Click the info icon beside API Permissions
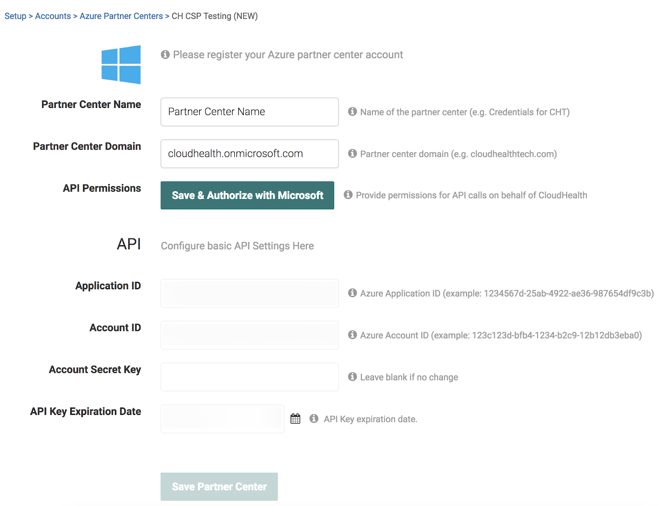This screenshot has width=660, height=506. tap(348, 195)
